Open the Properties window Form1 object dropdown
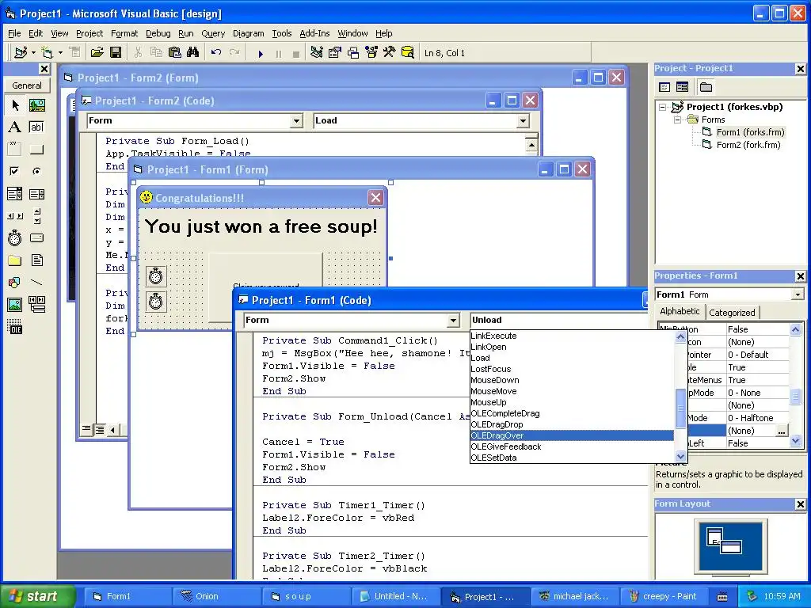The width and height of the screenshot is (811, 608). click(798, 294)
